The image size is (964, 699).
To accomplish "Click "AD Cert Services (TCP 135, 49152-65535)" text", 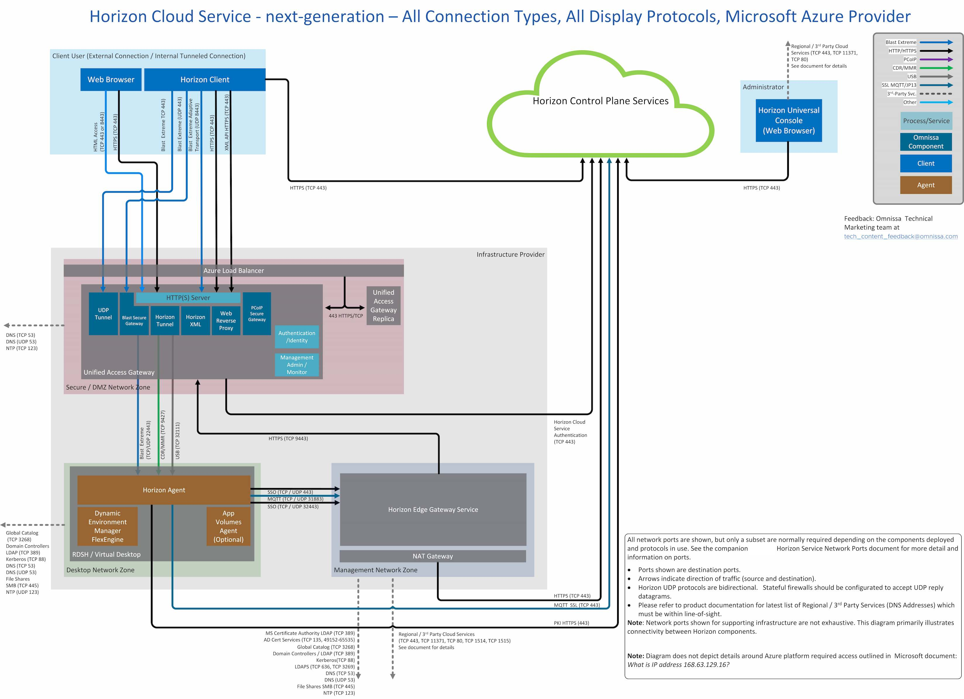I will [309, 639].
